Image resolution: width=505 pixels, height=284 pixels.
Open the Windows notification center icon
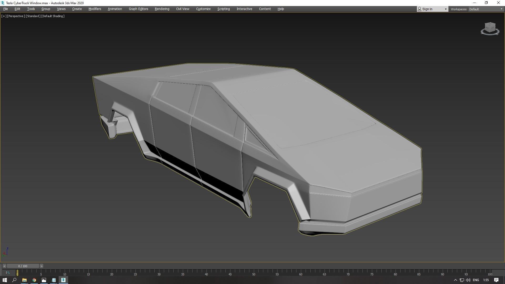click(x=496, y=280)
